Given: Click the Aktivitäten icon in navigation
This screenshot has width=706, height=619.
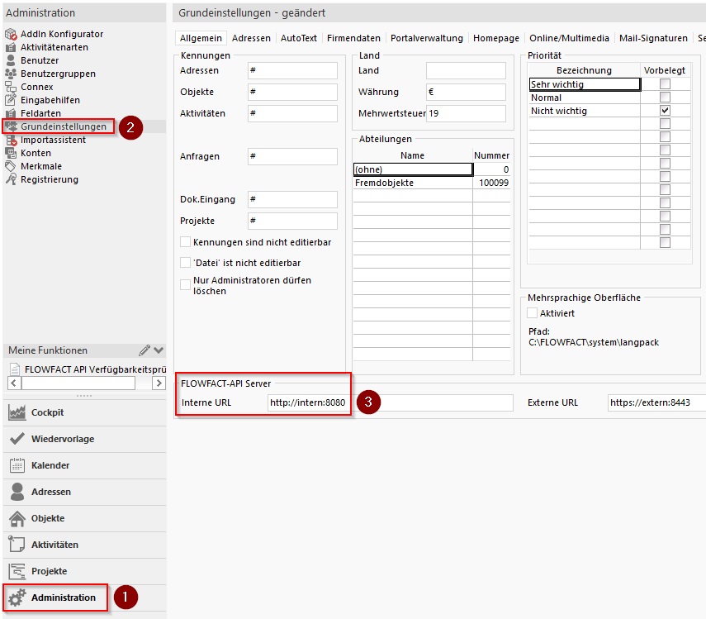Looking at the screenshot, I should click(x=17, y=545).
